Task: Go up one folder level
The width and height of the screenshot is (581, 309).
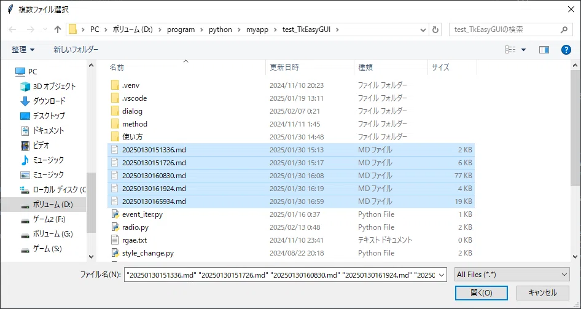Action: (x=58, y=30)
